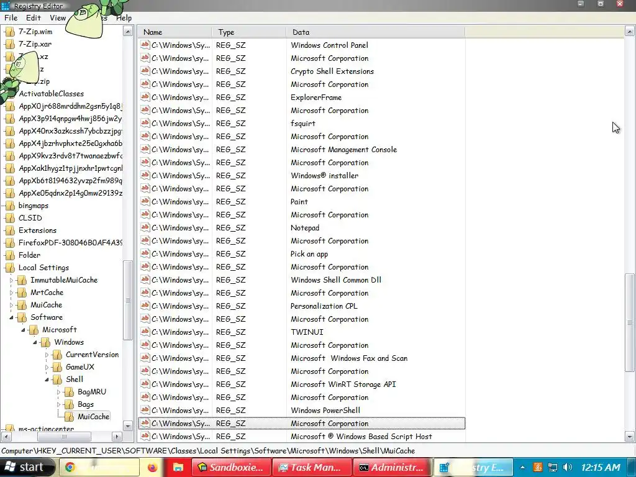Open the Help menu
The width and height of the screenshot is (636, 477).
(124, 18)
